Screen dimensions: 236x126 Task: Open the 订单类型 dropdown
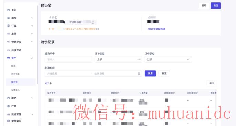click(x=118, y=60)
